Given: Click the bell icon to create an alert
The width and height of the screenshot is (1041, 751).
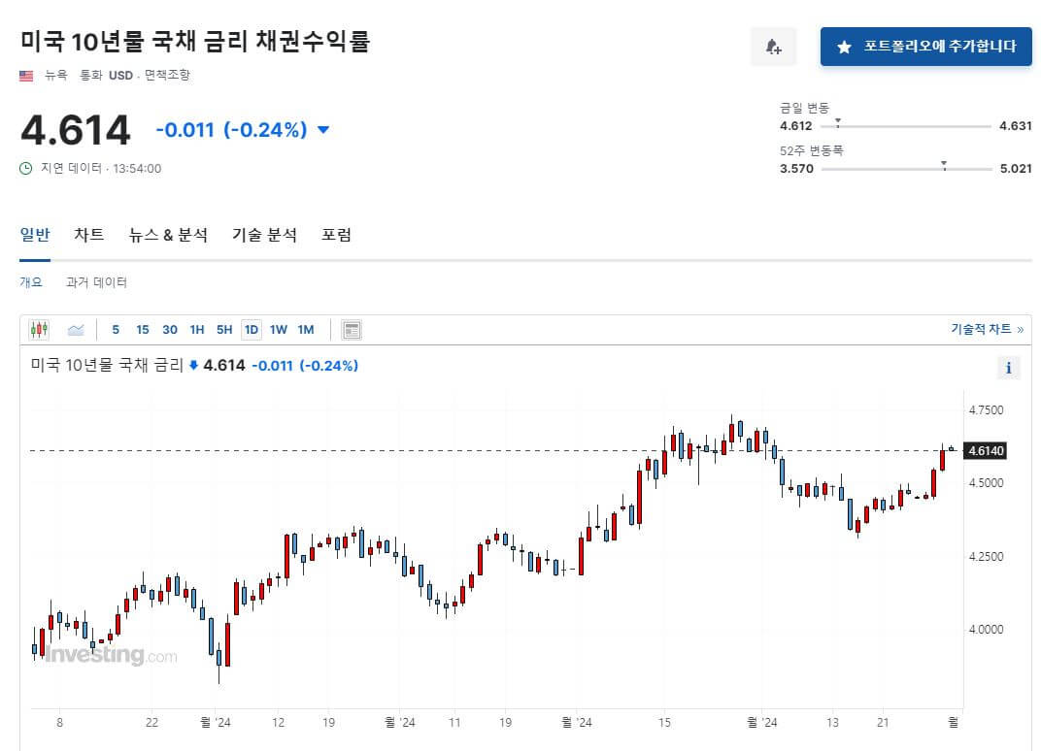Looking at the screenshot, I should [x=773, y=47].
